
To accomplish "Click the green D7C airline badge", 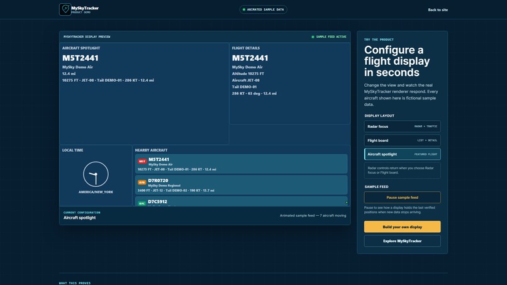I will click(142, 203).
